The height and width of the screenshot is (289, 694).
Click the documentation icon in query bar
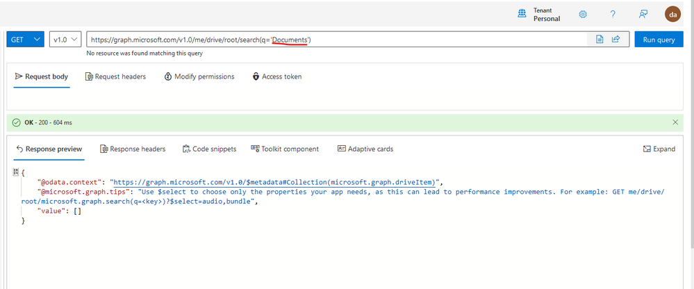click(x=600, y=40)
